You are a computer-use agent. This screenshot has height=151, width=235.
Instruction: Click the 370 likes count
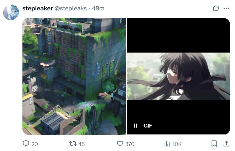[130, 144]
